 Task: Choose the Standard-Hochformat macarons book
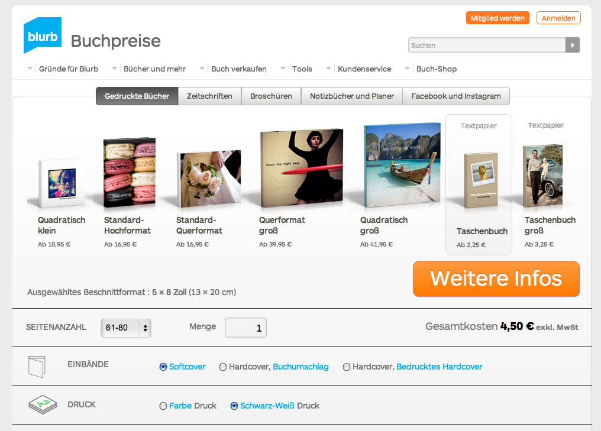click(130, 173)
